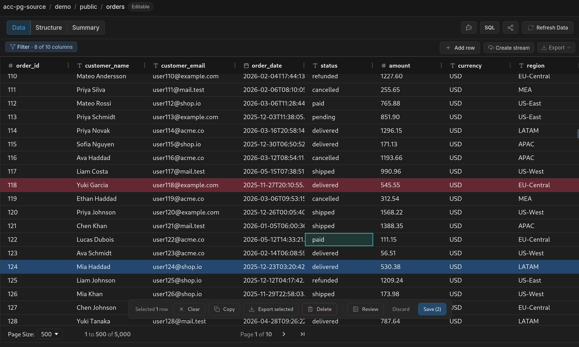The image size is (579, 347).
Task: Click the order_id number type icon
Action: [x=11, y=66]
